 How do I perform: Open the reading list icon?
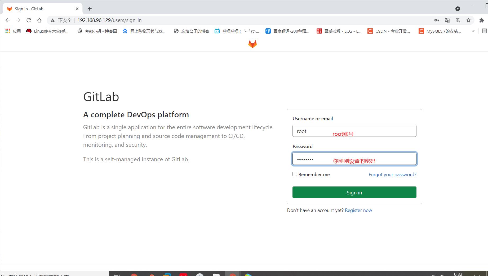point(484,31)
